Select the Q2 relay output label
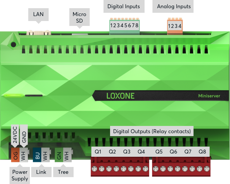 tap(112, 152)
